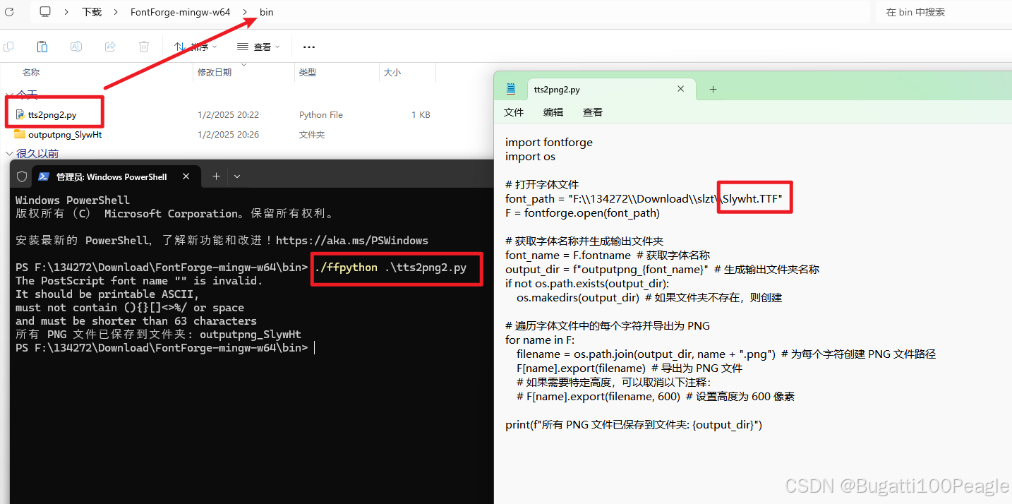Click the final print statement line in Notepad

(634, 424)
